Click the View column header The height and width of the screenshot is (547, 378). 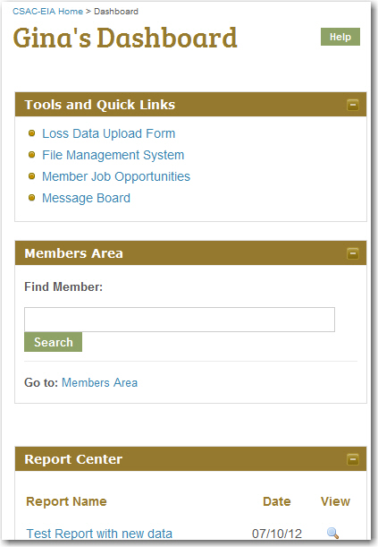click(335, 501)
